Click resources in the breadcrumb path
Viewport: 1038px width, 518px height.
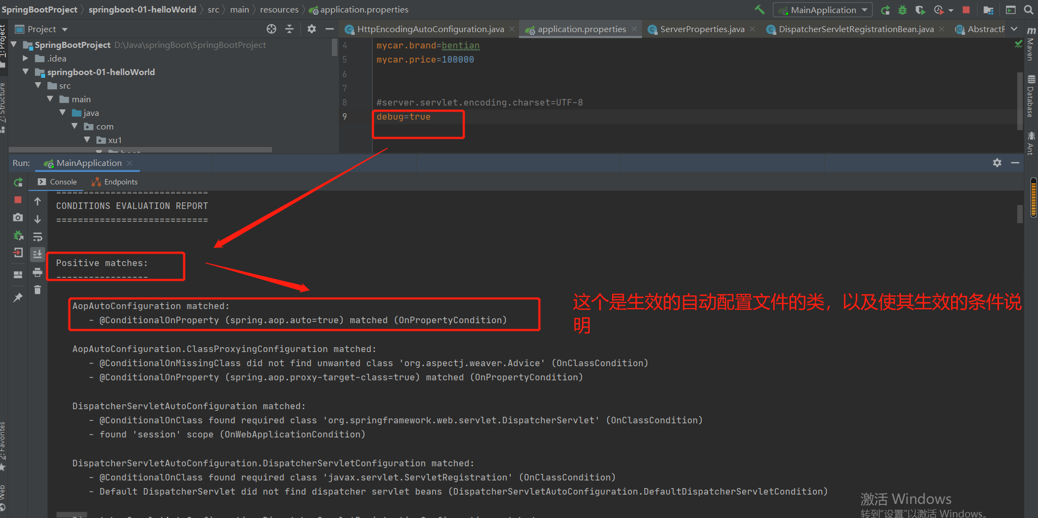(279, 9)
